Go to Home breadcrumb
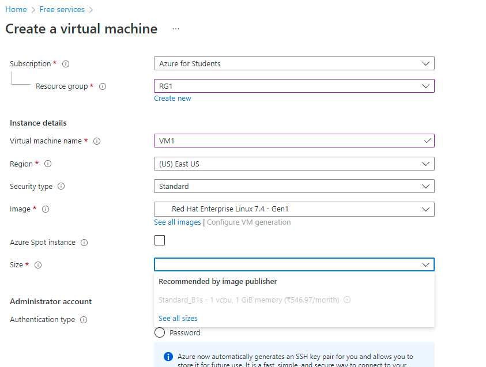This screenshot has width=486, height=367. click(x=16, y=10)
